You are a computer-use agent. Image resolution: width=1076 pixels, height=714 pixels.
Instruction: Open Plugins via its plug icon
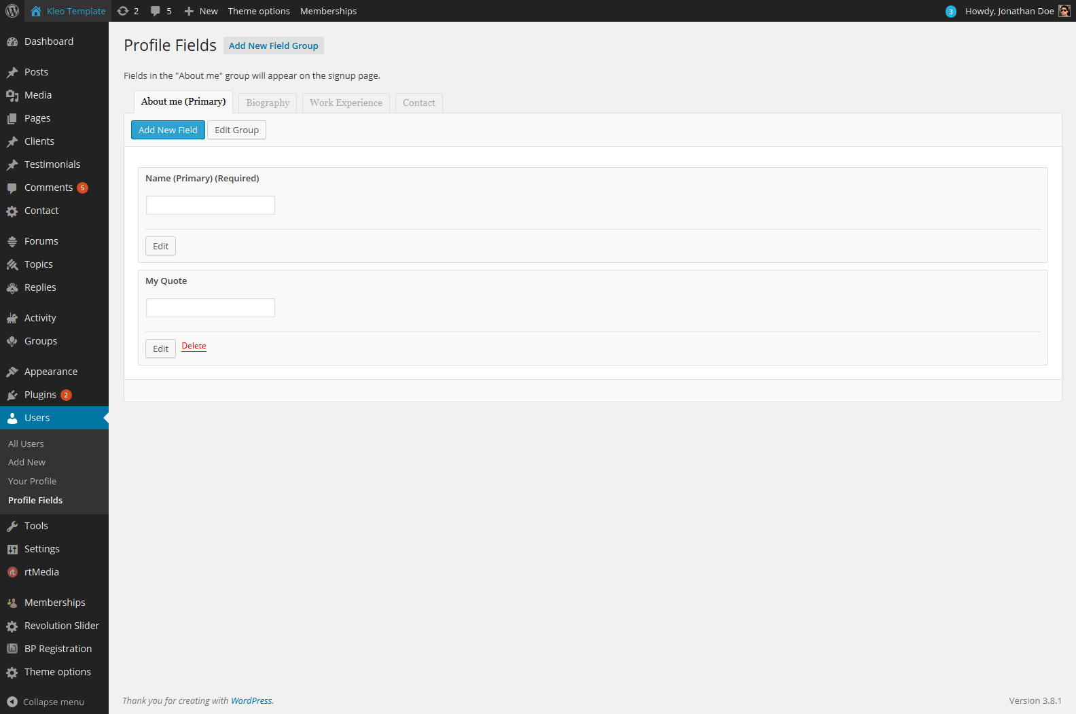(12, 395)
